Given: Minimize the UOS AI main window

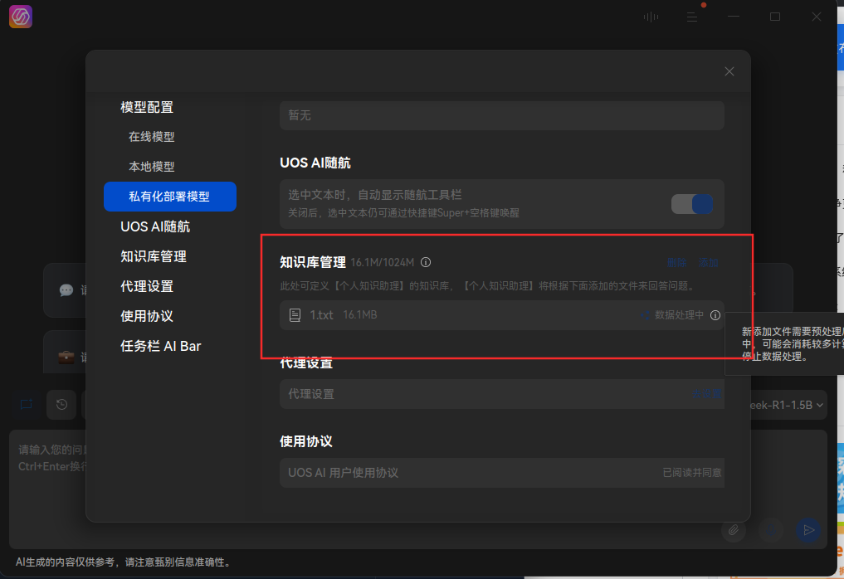Looking at the screenshot, I should coord(734,17).
